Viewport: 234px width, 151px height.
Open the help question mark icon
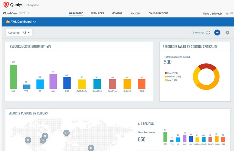[227, 14]
